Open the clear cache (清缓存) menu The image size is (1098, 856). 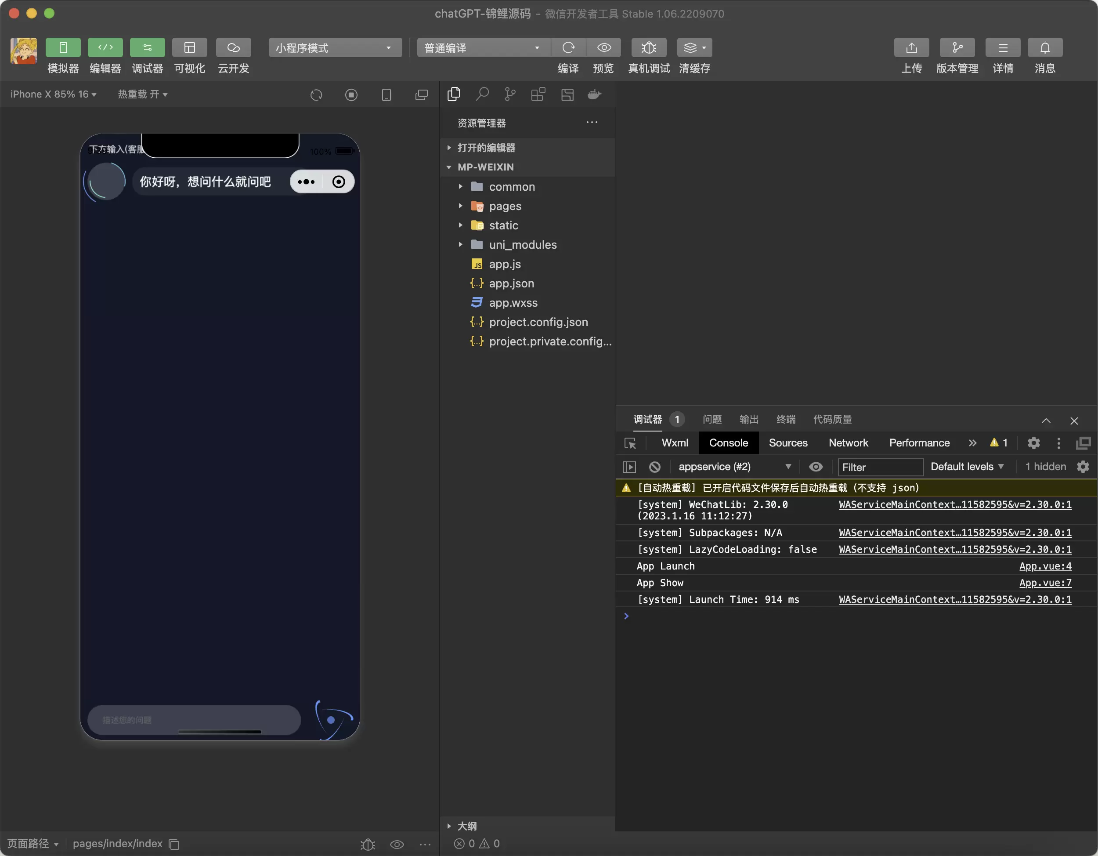[x=694, y=48]
